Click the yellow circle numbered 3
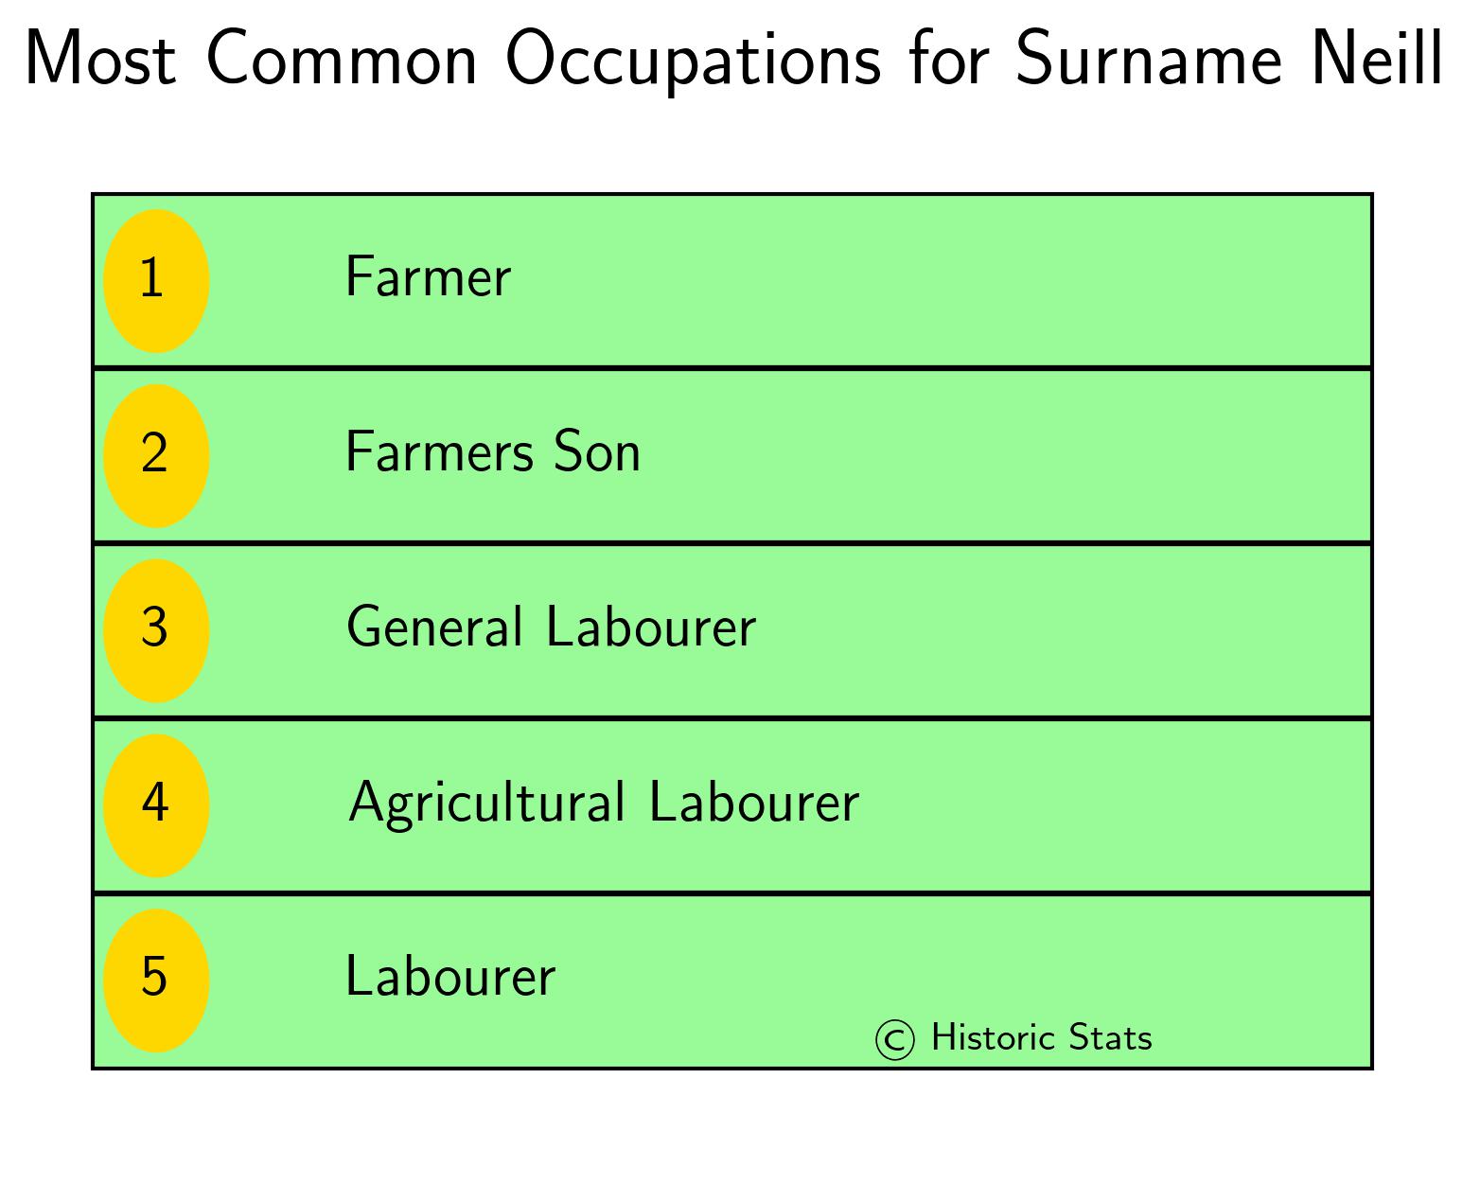1480x1184 pixels. [156, 630]
